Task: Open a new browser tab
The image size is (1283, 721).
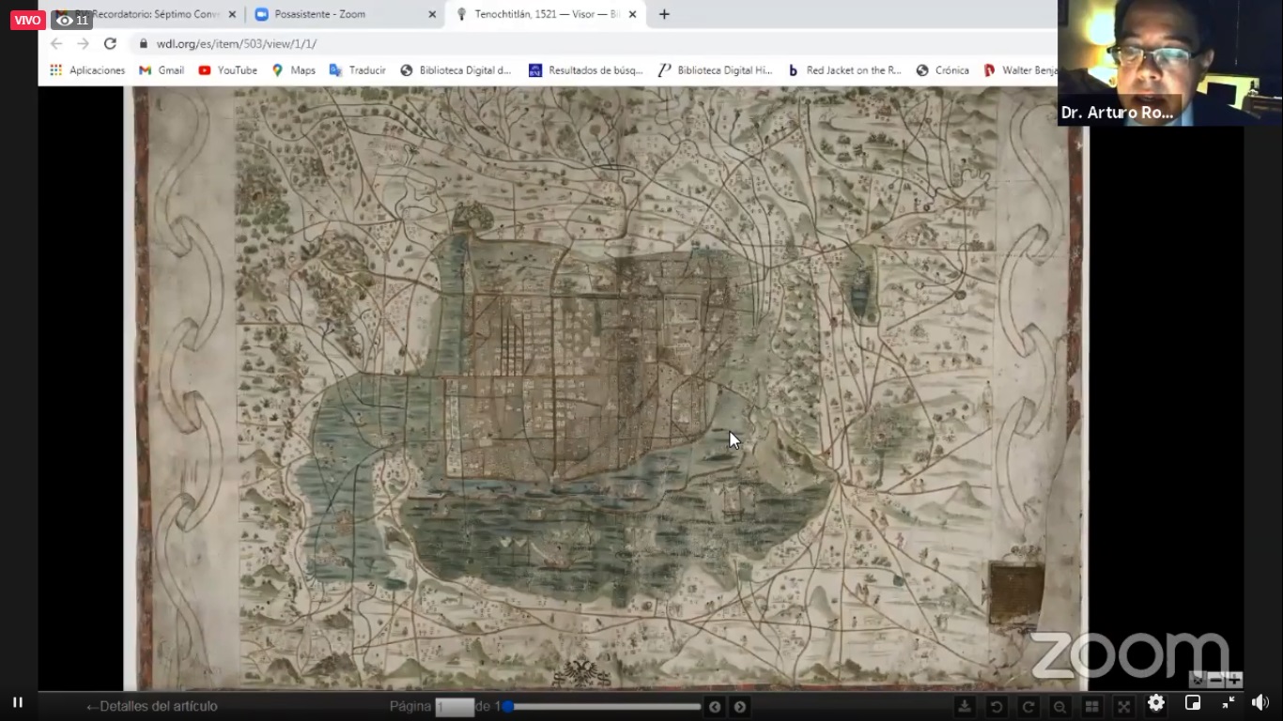Action: click(664, 14)
